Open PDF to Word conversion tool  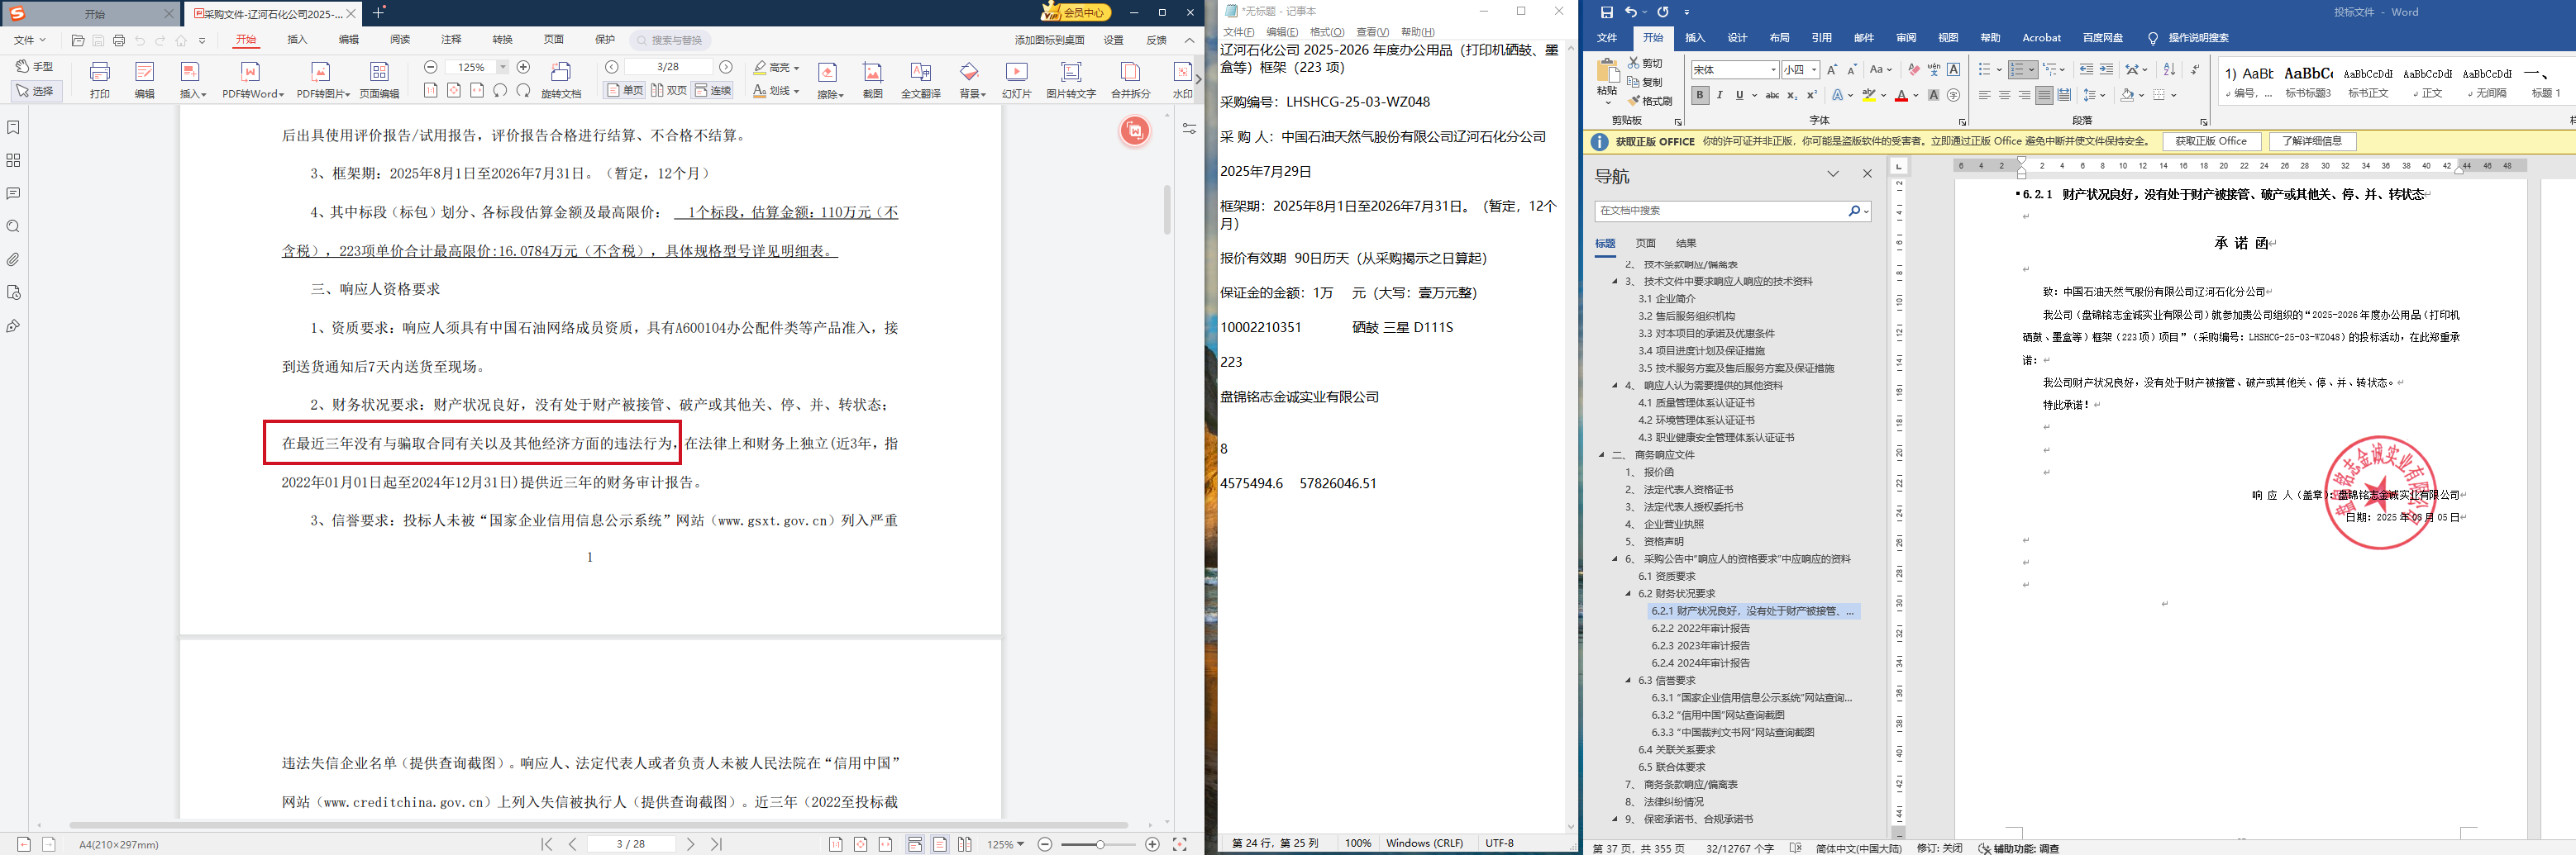pyautogui.click(x=252, y=79)
